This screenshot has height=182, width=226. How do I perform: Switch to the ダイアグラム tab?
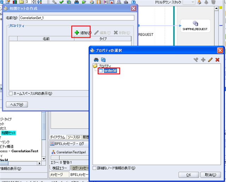pyautogui.click(x=57, y=137)
